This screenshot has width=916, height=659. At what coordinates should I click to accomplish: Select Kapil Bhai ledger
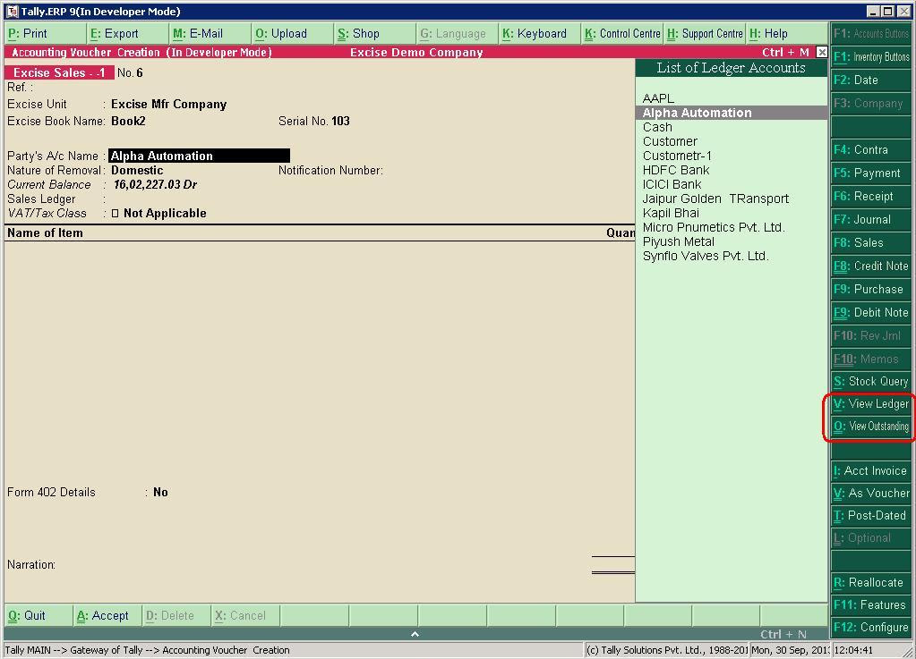click(732, 213)
